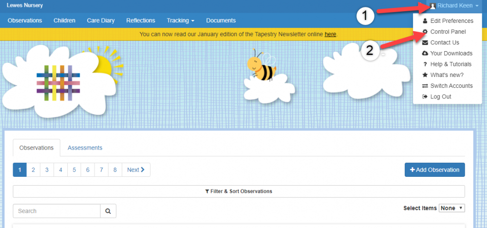
Task: Click into the Search input field
Action: pos(56,211)
